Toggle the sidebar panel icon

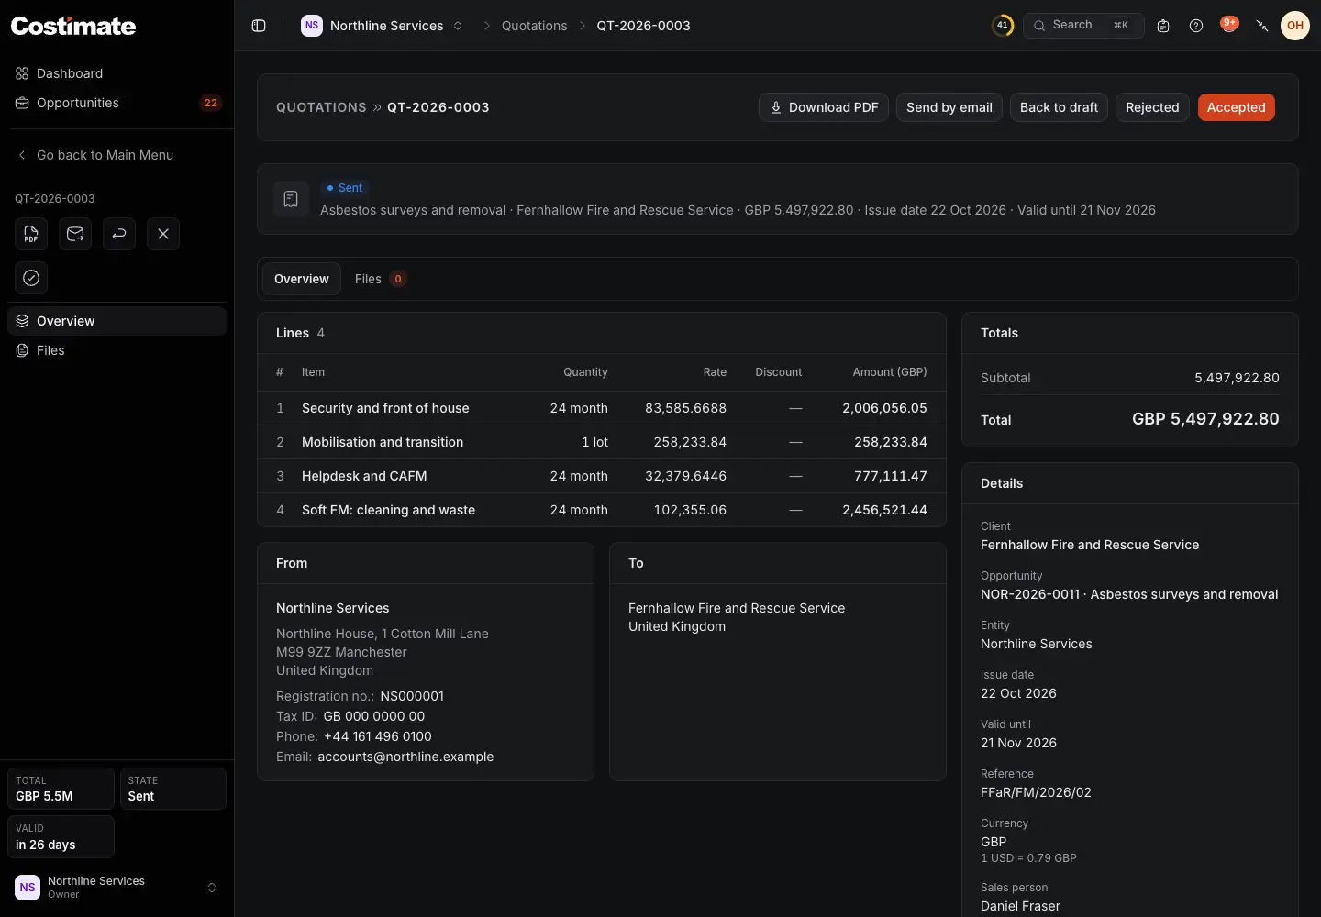coord(259,26)
